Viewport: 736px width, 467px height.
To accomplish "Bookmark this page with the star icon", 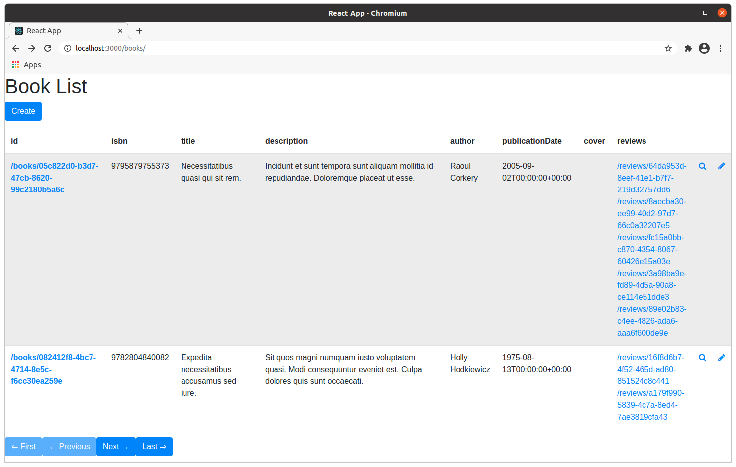I will point(668,48).
